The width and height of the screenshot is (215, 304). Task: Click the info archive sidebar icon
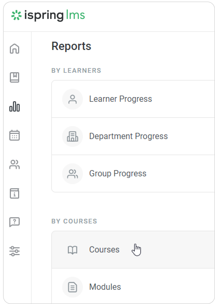(x=15, y=193)
